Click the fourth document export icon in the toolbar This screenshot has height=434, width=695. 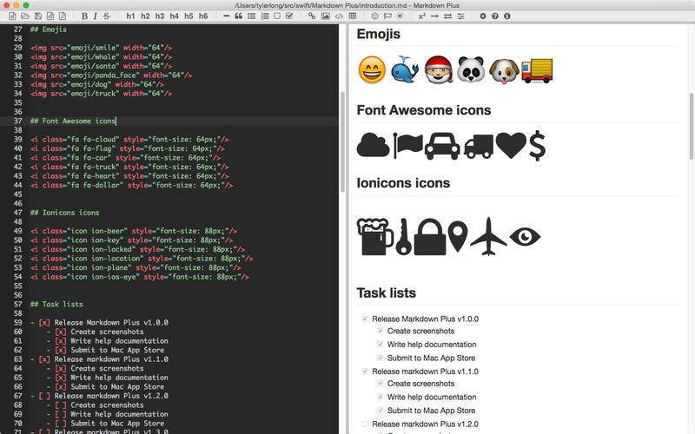click(x=50, y=16)
